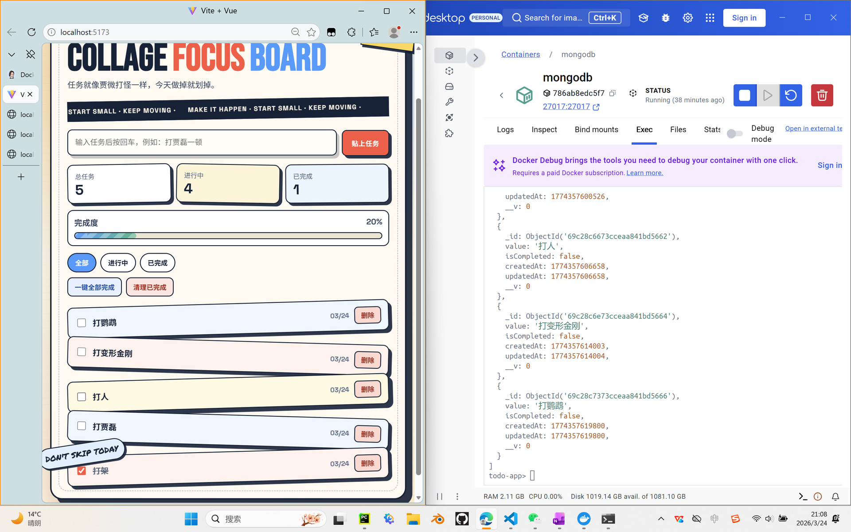Collapse the browser vertical tabs chevron

tap(12, 55)
